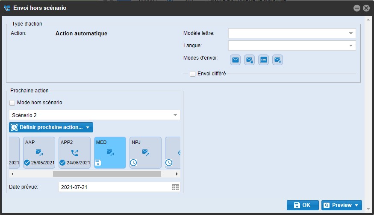
Task: Select the AAP scenario step tile
Action: tap(39, 152)
